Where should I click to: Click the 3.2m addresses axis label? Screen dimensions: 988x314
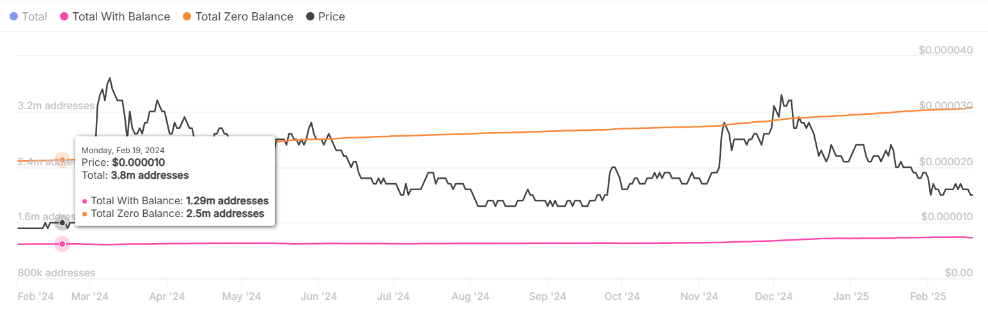(x=56, y=105)
